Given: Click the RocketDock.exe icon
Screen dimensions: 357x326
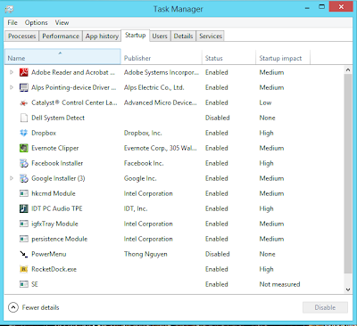Looking at the screenshot, I should point(23,269).
